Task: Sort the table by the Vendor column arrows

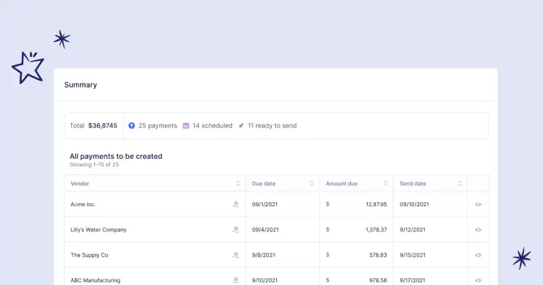Action: click(238, 183)
